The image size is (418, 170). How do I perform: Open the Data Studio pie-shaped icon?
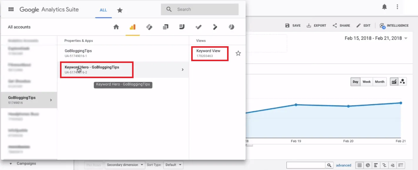coord(232,27)
